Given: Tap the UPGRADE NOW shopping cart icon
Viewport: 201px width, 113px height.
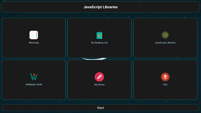Looking at the screenshot, I should point(34,77).
